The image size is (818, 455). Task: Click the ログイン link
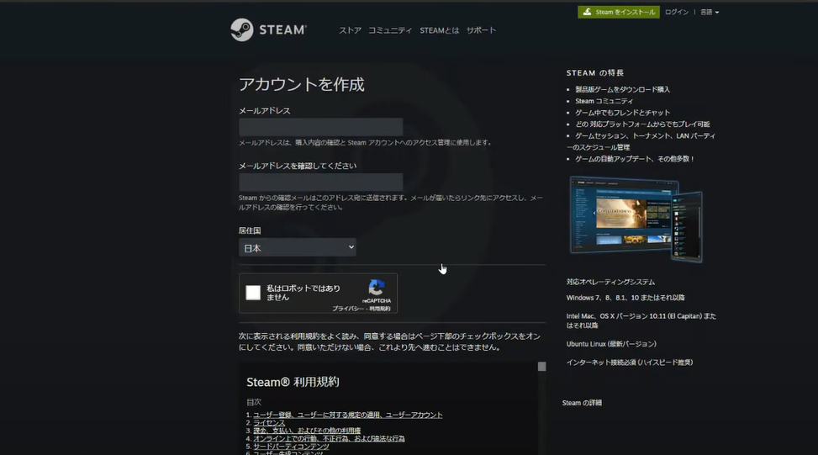click(x=677, y=12)
